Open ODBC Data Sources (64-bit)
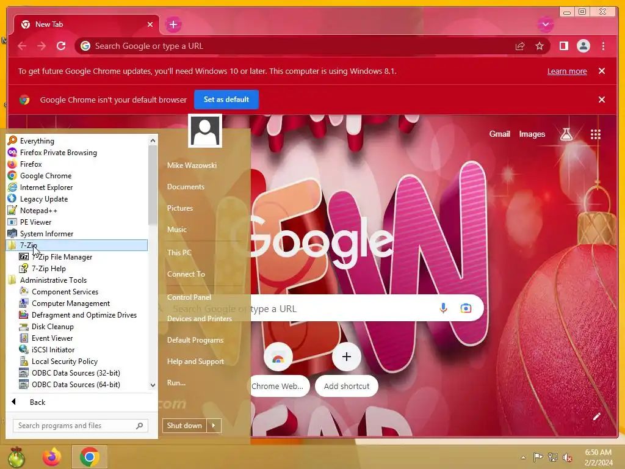This screenshot has height=469, width=625. 77,384
